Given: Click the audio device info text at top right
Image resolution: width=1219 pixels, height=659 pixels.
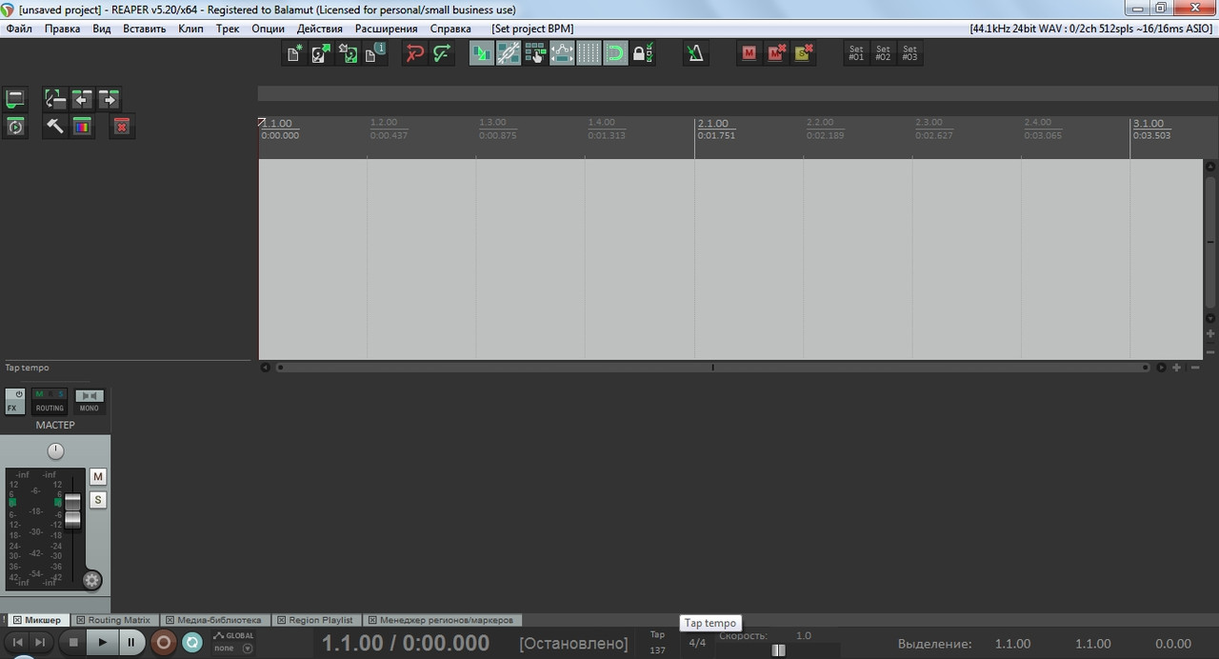Looking at the screenshot, I should click(x=1091, y=29).
